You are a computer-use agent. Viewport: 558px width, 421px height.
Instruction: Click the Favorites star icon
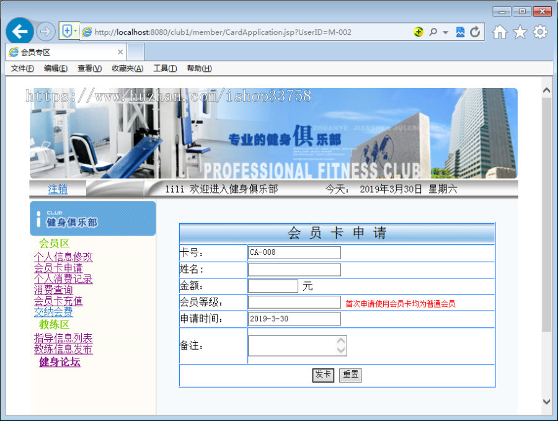pyautogui.click(x=520, y=31)
